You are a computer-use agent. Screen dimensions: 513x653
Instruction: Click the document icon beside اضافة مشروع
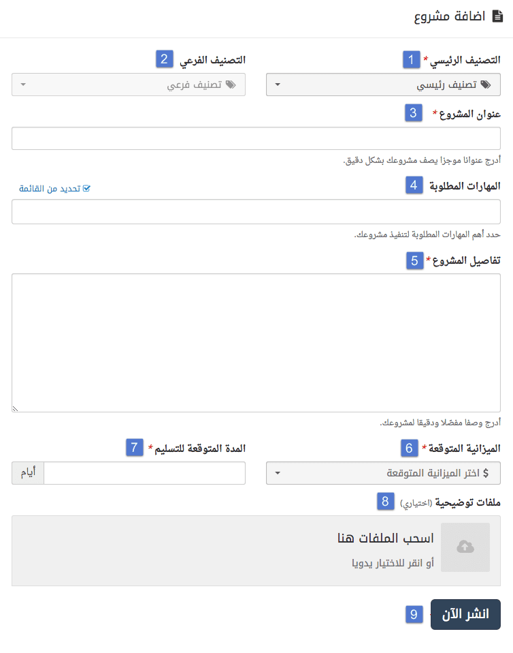pos(496,17)
